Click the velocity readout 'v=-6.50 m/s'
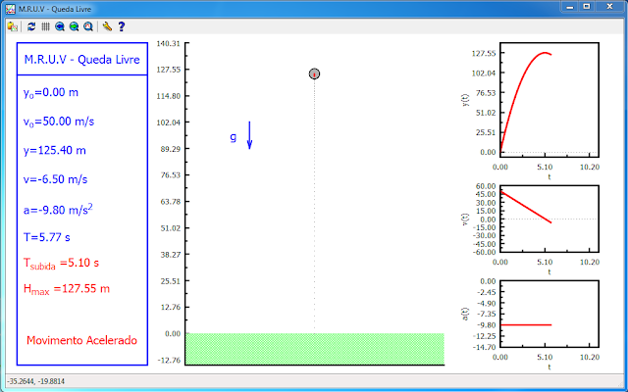Image resolution: width=628 pixels, height=392 pixels. tap(55, 179)
